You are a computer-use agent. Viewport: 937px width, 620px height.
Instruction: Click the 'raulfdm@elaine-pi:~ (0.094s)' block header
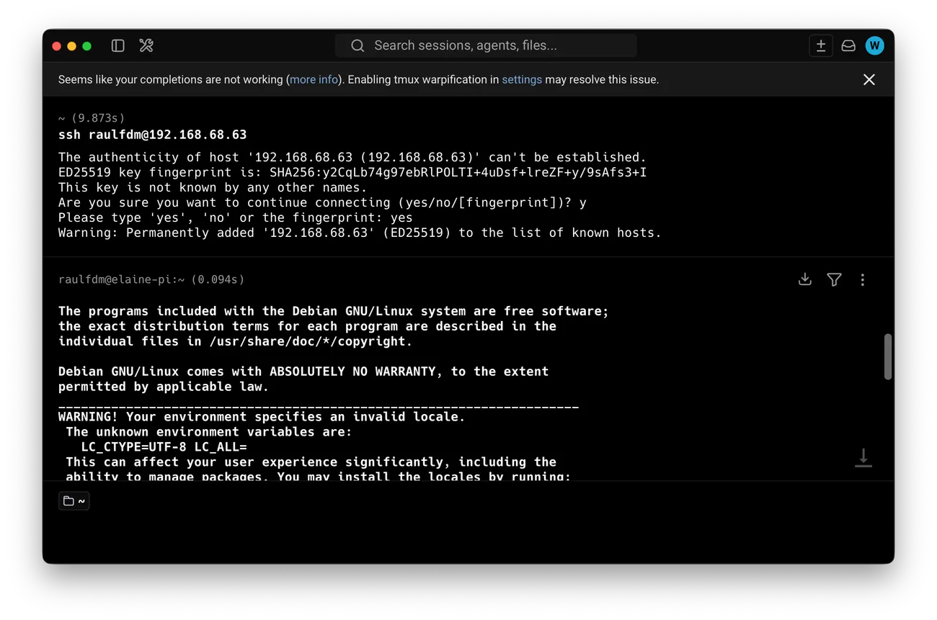(x=151, y=279)
